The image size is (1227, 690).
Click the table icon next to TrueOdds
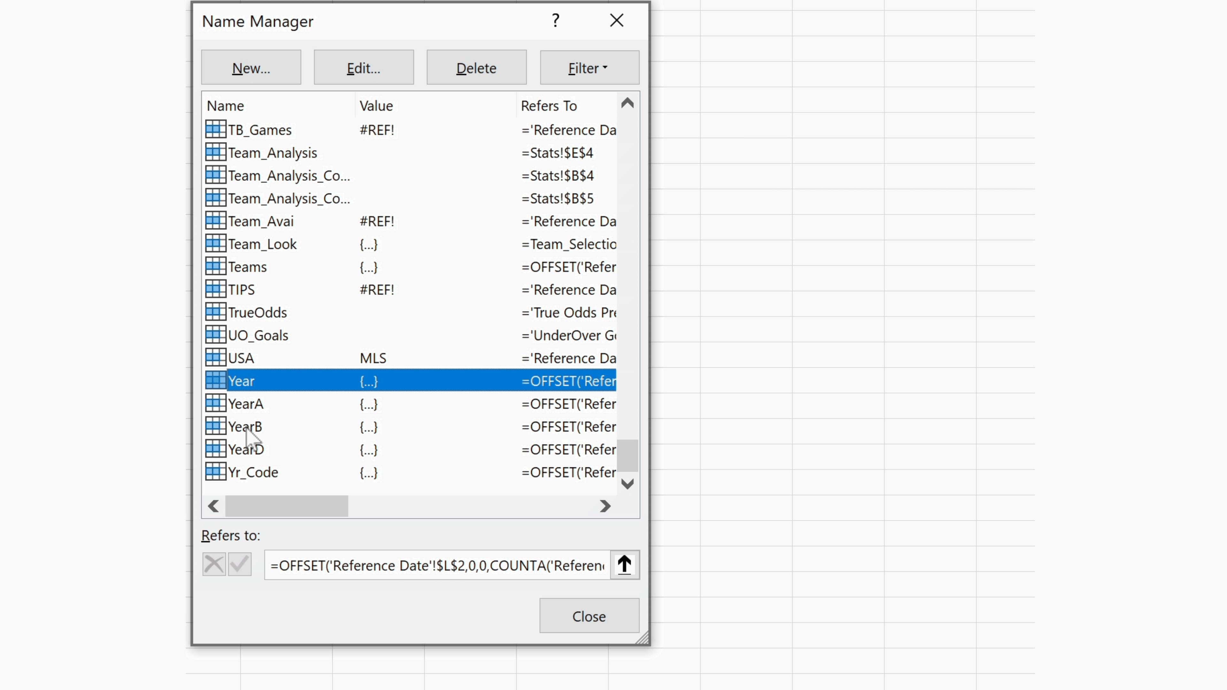click(215, 312)
